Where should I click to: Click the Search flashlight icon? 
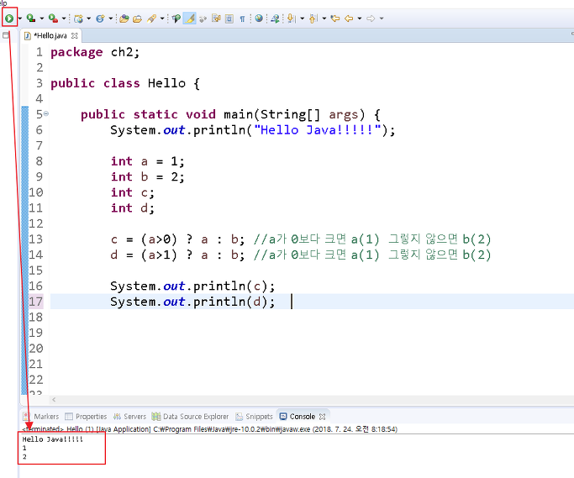click(151, 18)
